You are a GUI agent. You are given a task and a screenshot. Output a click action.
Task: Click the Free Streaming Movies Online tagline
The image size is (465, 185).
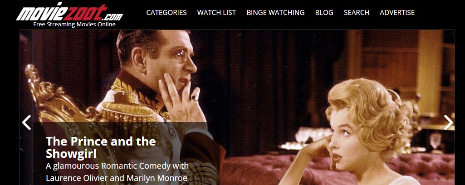click(x=74, y=24)
